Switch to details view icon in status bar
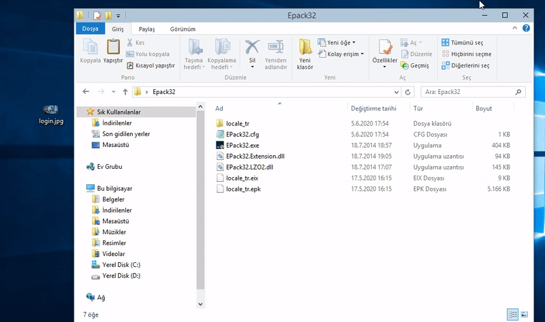This screenshot has width=545, height=322. pyautogui.click(x=513, y=315)
